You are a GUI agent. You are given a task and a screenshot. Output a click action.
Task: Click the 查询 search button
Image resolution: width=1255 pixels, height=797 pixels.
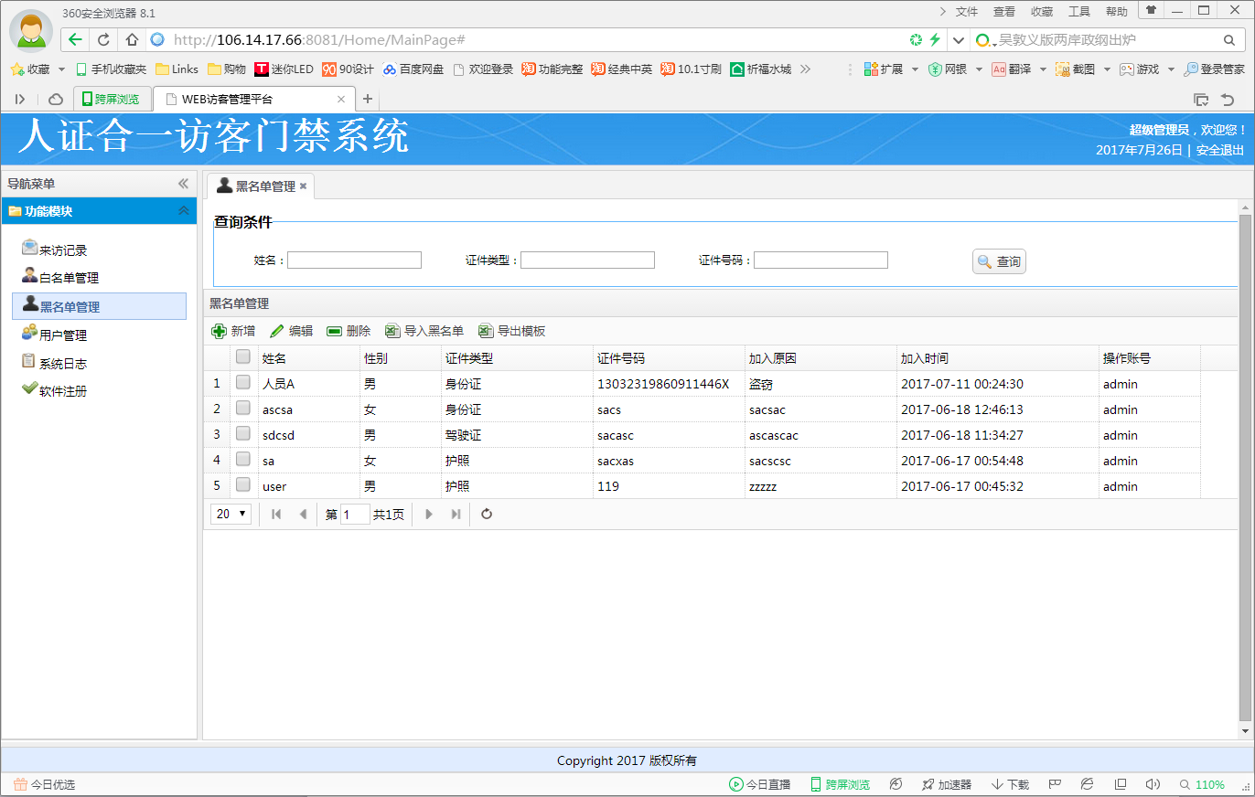999,261
